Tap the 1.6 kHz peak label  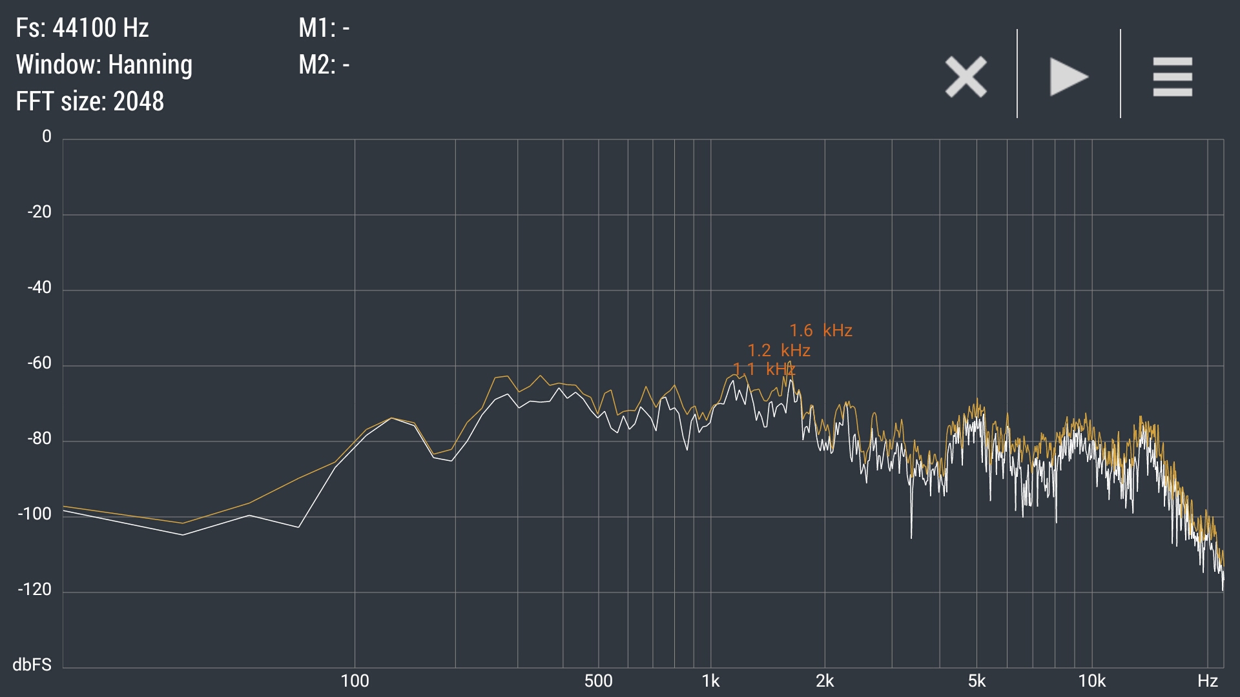point(820,330)
